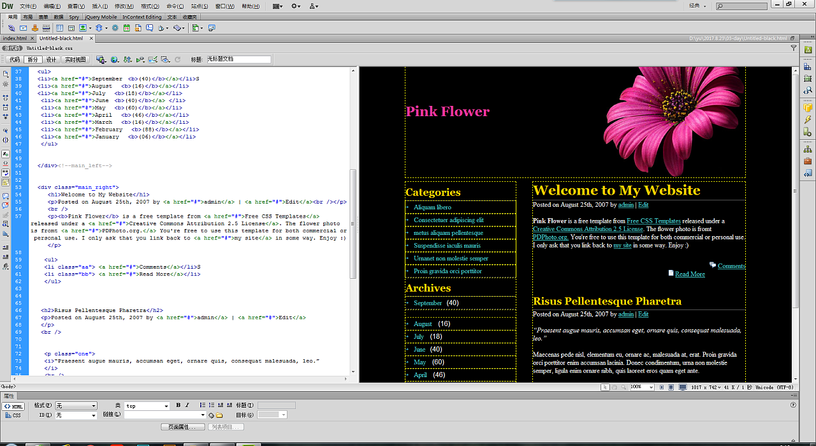Image resolution: width=816 pixels, height=446 pixels.
Task: Insert a table using the Table icon
Action: (x=59, y=28)
